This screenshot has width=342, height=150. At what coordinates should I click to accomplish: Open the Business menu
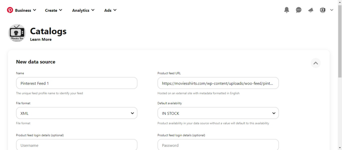[x=25, y=10]
